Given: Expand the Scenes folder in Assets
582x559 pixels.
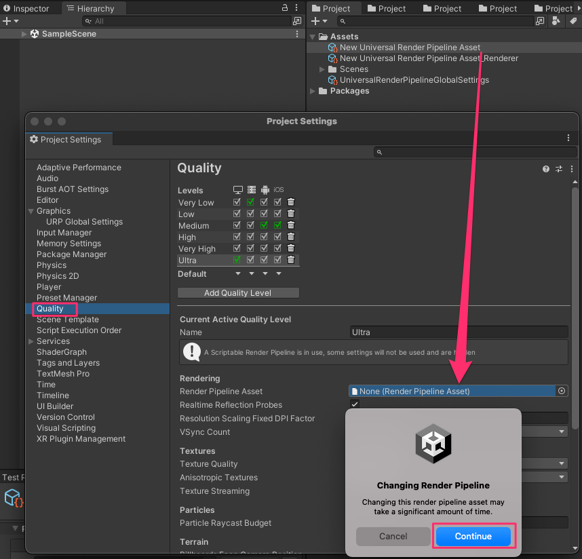Looking at the screenshot, I should (x=322, y=69).
